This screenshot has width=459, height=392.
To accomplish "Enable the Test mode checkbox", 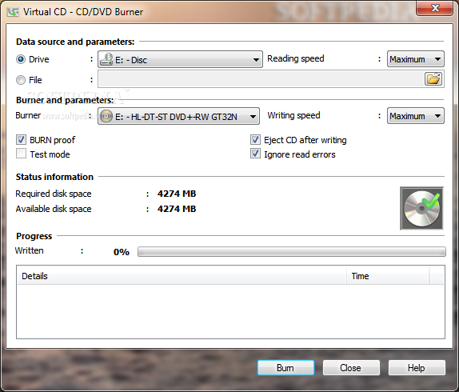I will [x=21, y=154].
